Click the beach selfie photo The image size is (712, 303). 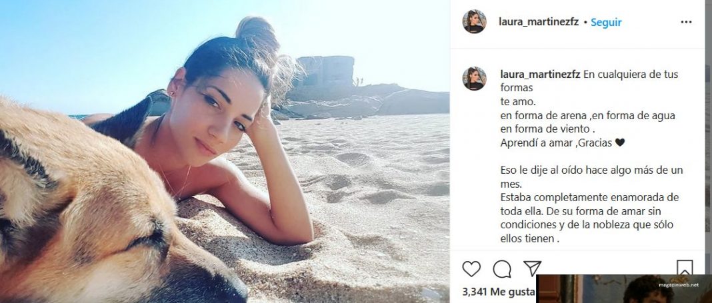point(225,152)
